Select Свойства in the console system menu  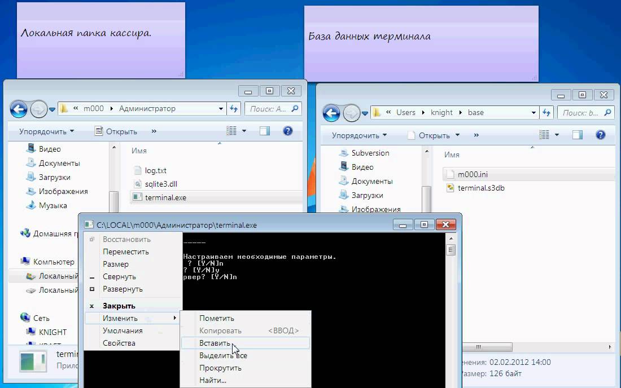click(x=133, y=343)
